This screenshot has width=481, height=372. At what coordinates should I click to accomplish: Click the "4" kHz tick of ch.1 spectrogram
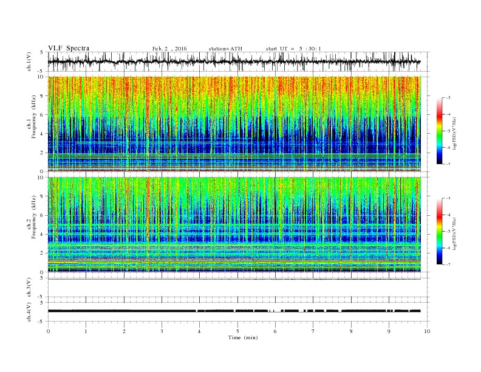(x=43, y=134)
